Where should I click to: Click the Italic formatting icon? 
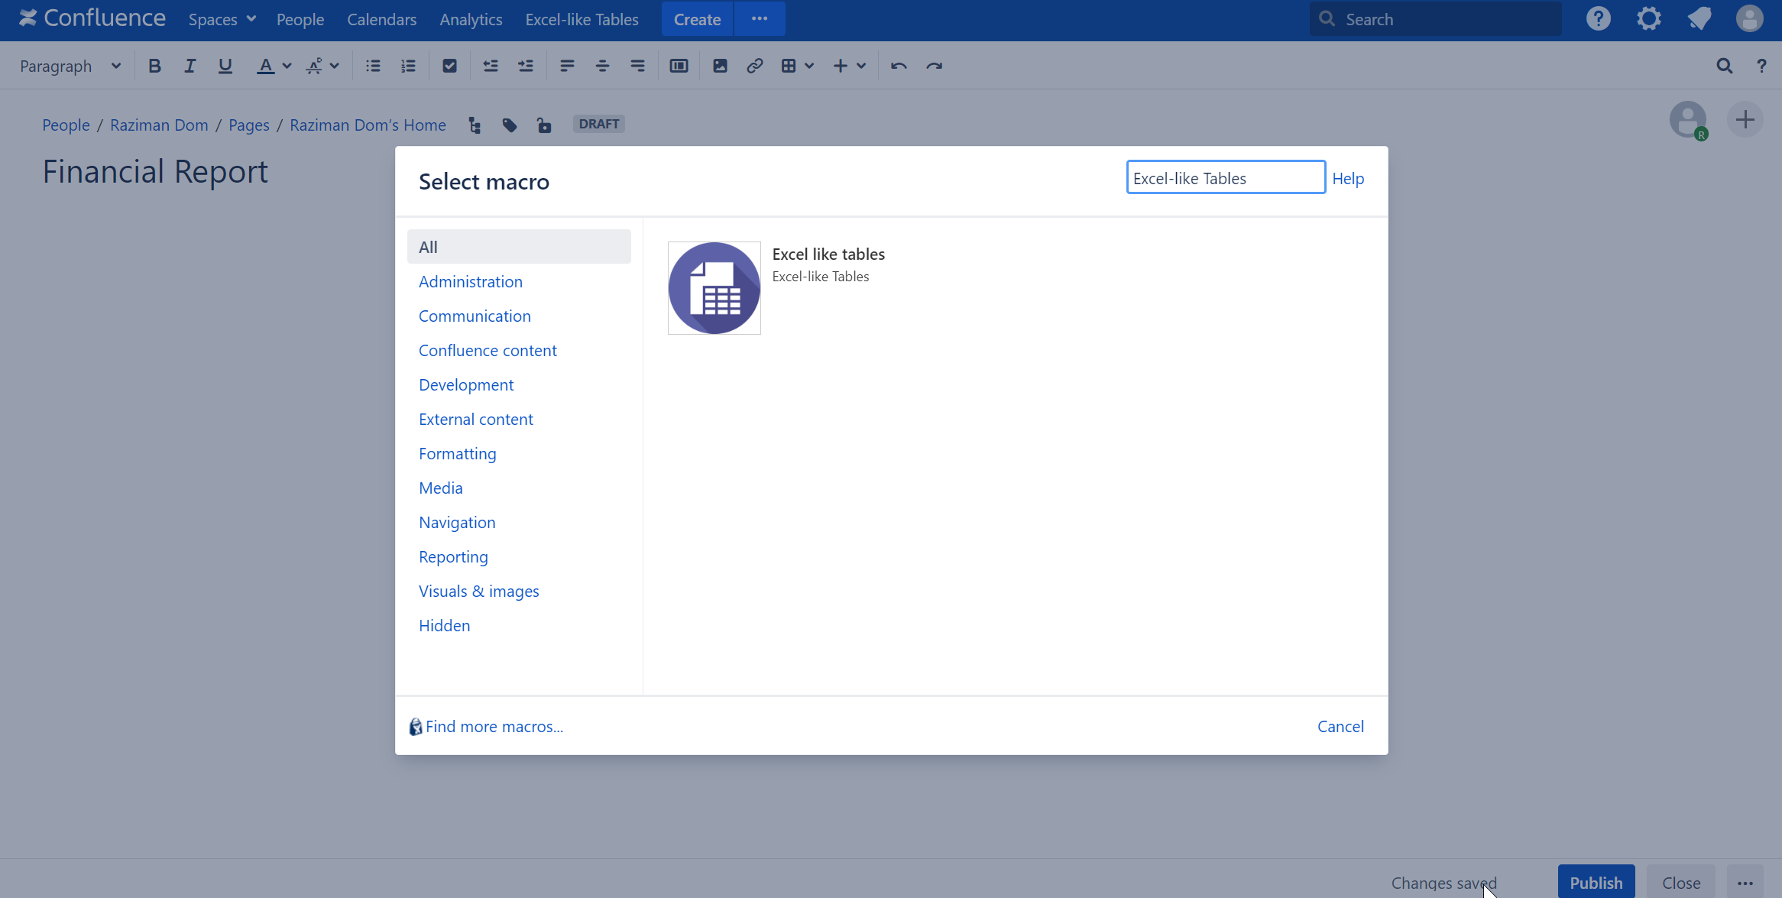(x=190, y=66)
